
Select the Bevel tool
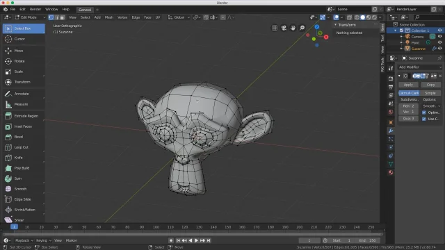coord(24,137)
